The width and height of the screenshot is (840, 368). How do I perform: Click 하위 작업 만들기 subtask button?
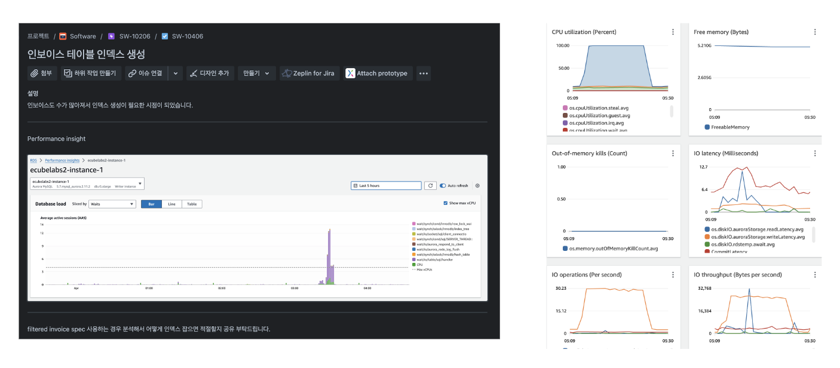(91, 73)
